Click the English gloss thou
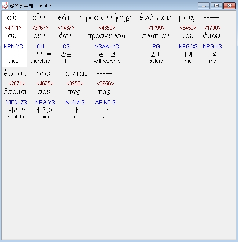The image size is (238, 242). [x=13, y=61]
